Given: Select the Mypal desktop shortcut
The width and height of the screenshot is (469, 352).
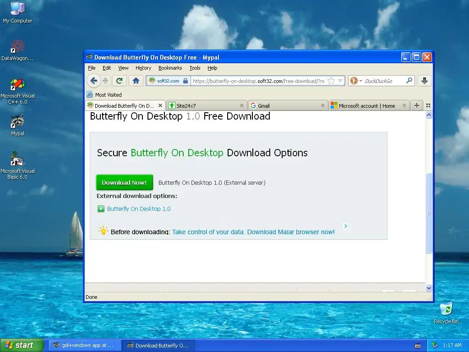Looking at the screenshot, I should click(17, 126).
